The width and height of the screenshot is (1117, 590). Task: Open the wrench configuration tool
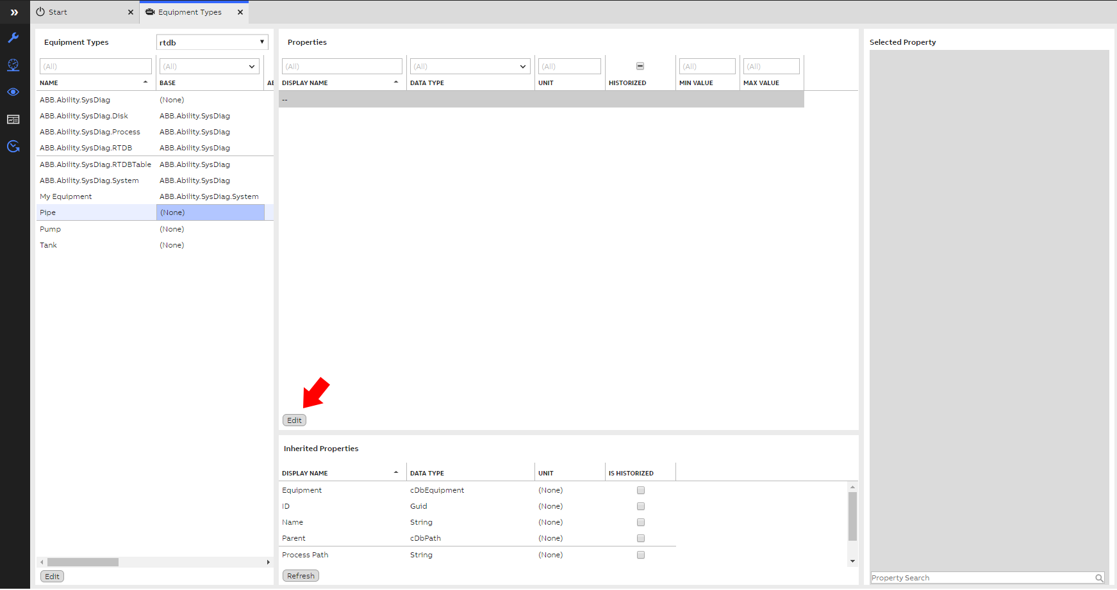13,38
